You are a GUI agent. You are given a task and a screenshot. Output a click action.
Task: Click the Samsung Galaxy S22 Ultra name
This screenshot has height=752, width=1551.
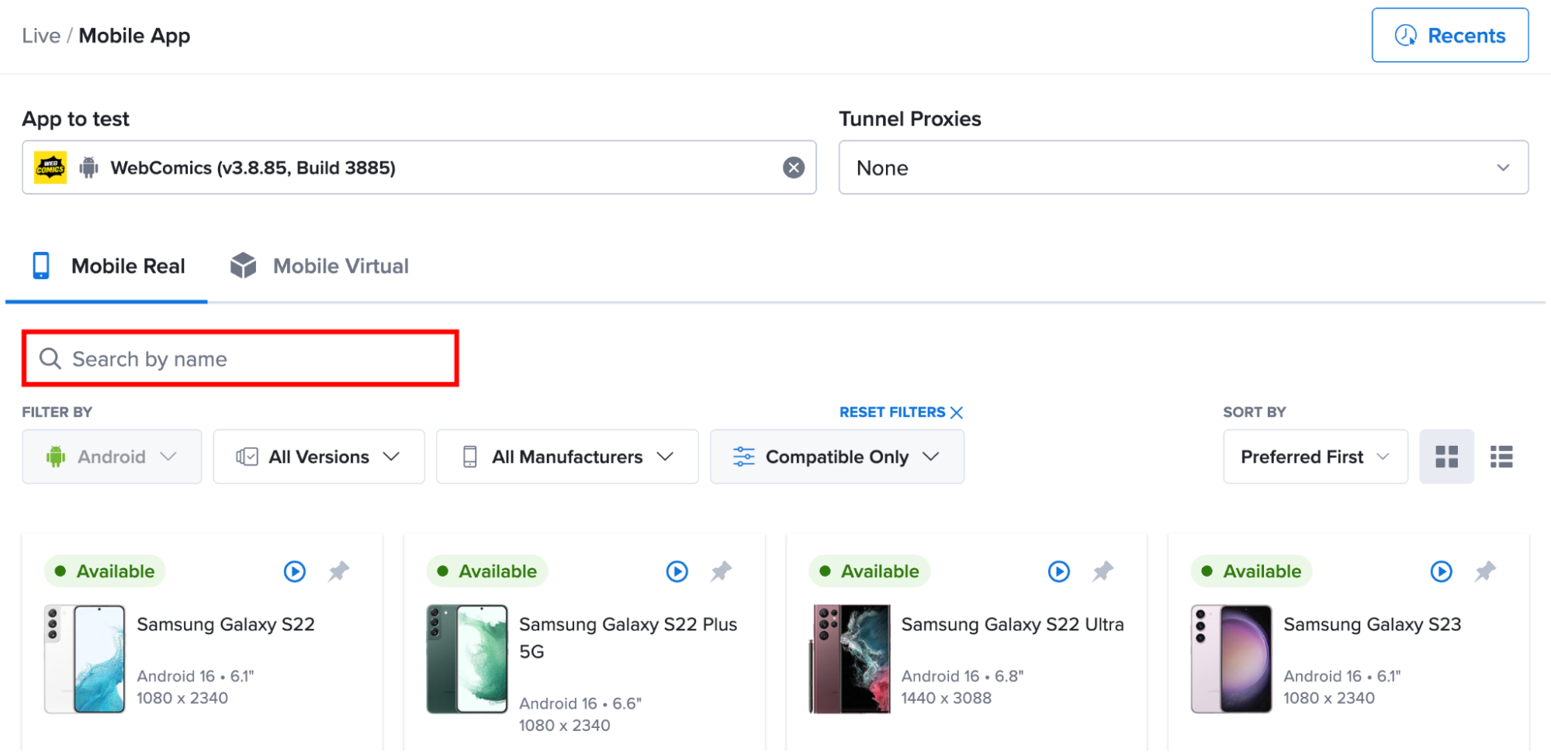(x=1013, y=624)
